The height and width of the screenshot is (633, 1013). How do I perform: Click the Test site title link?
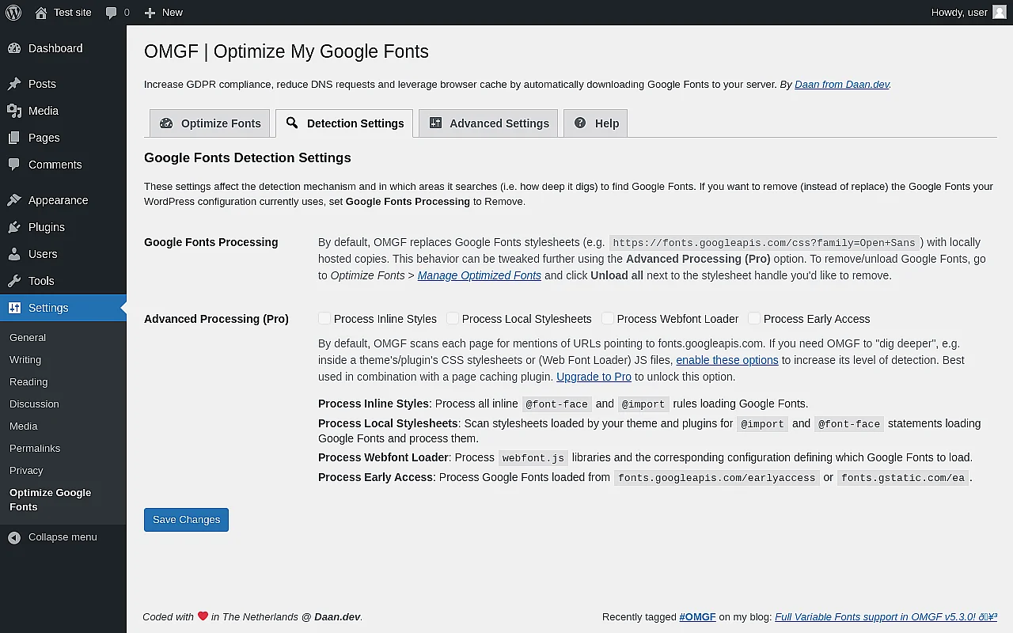click(x=73, y=13)
